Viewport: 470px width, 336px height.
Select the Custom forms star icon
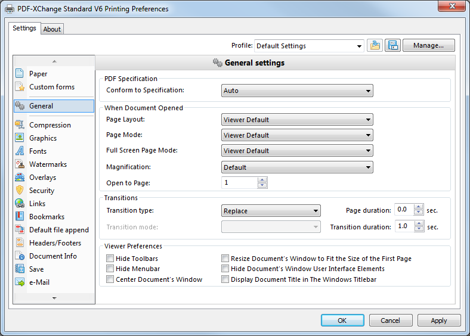click(x=20, y=86)
